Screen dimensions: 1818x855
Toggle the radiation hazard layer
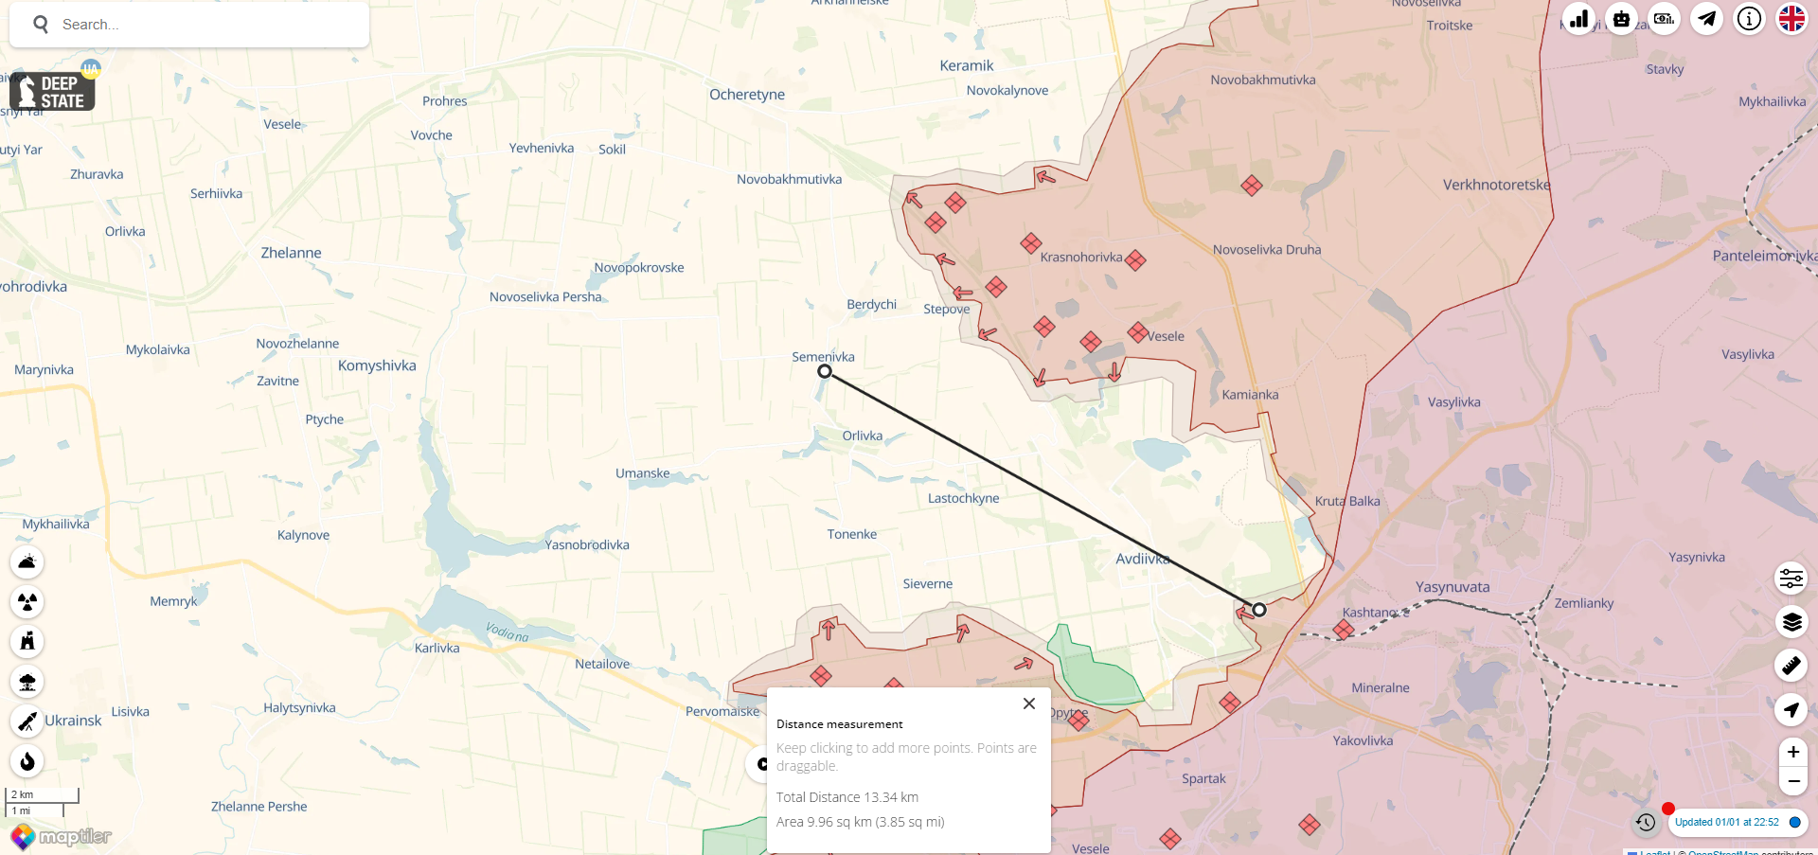pos(27,602)
